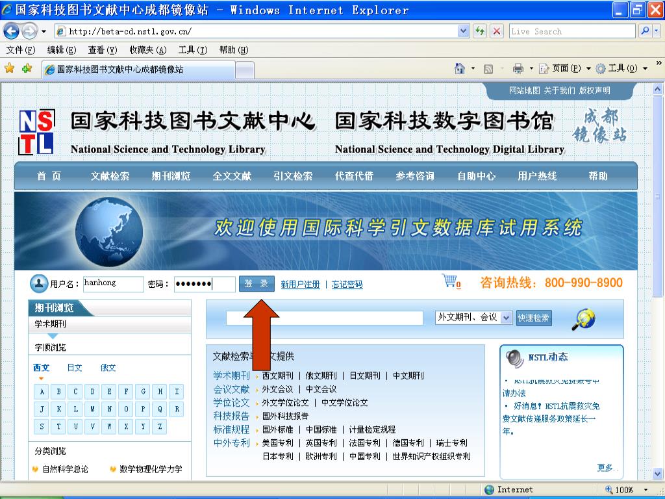Open the 查看(V) menu

coord(102,50)
